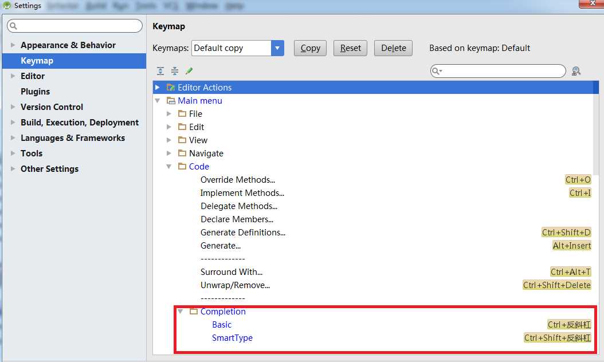Image resolution: width=604 pixels, height=362 pixels.
Task: Collapse the Code folder node
Action: tap(168, 166)
